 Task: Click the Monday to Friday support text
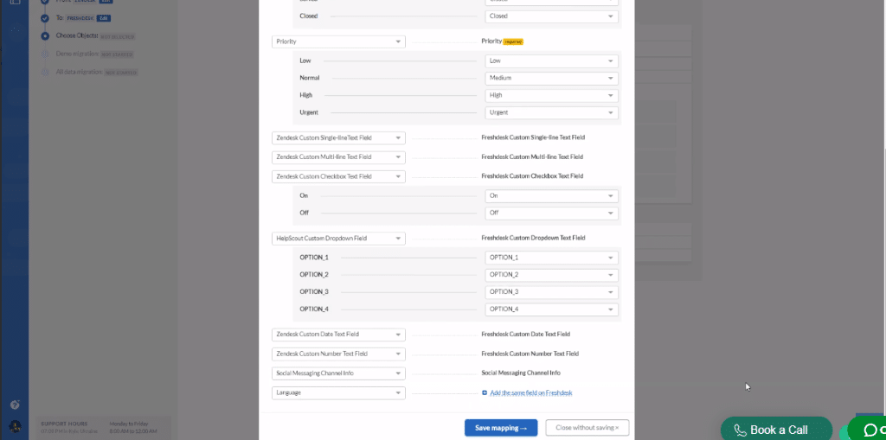[129, 424]
